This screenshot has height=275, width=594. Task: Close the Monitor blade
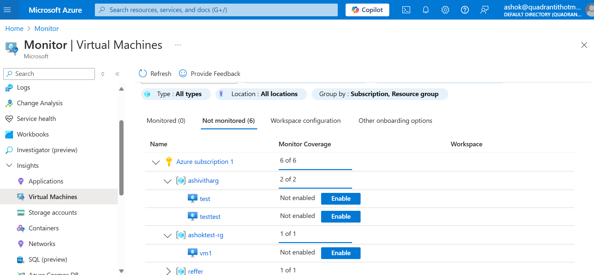coord(584,45)
